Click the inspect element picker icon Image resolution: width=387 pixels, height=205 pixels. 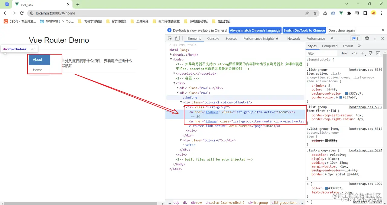click(170, 38)
